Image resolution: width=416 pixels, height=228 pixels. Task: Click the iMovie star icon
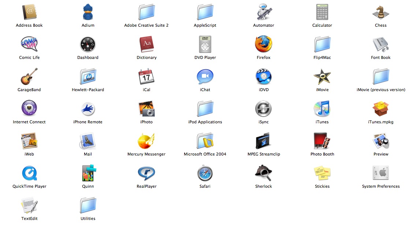pyautogui.click(x=322, y=76)
